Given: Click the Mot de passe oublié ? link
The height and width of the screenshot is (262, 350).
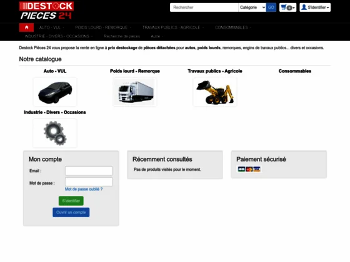Looking at the screenshot, I should [84, 189].
